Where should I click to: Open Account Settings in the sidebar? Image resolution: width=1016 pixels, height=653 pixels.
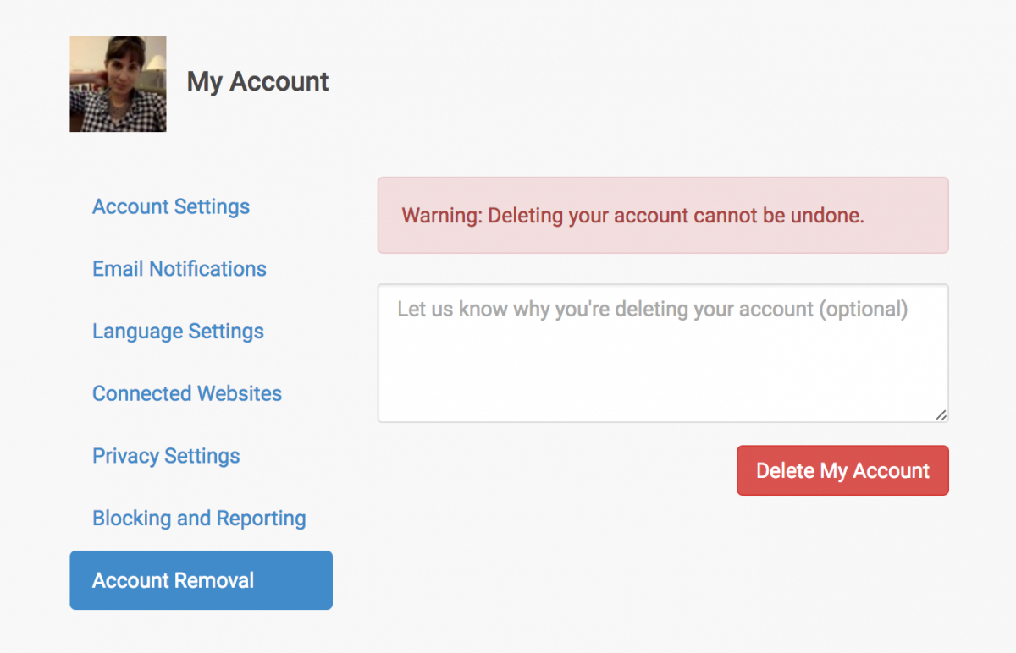pos(171,206)
